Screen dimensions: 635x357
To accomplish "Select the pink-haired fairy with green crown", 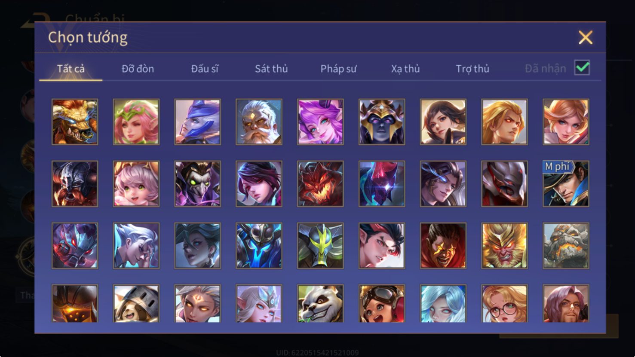I will pos(136,122).
